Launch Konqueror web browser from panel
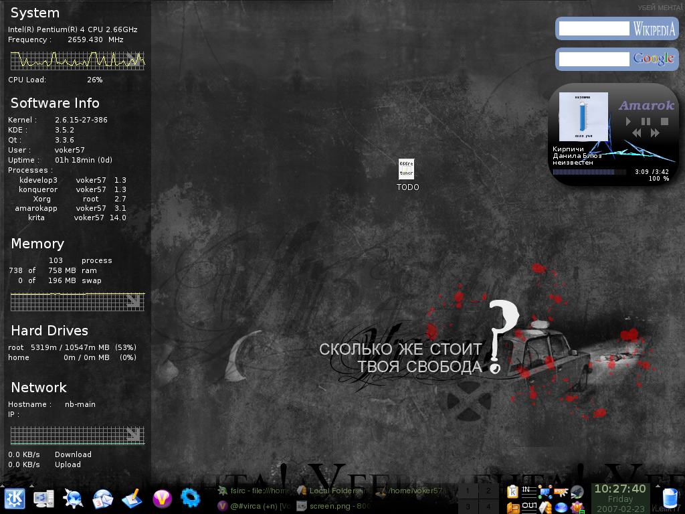685x514 pixels. (x=73, y=499)
